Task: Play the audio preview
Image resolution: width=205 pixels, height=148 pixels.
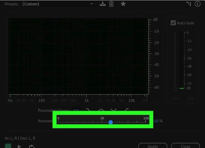Action: (x=19, y=146)
